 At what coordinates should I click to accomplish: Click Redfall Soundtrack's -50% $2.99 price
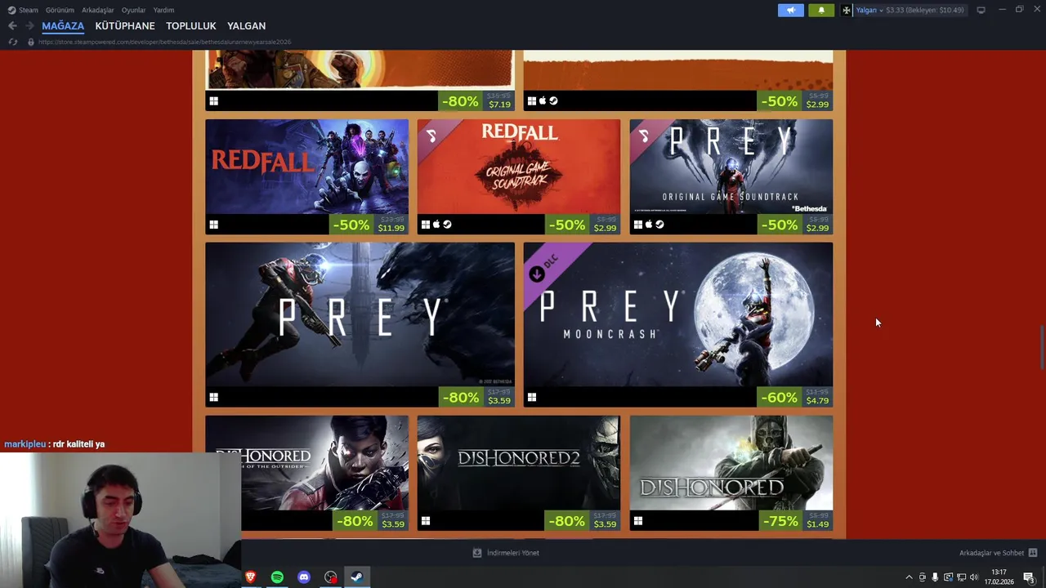point(583,225)
